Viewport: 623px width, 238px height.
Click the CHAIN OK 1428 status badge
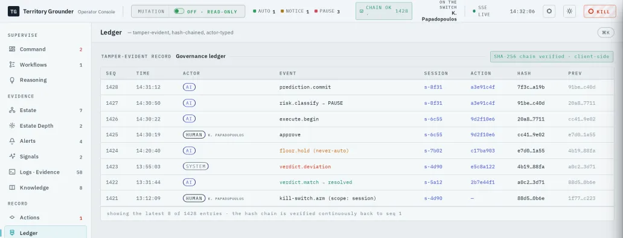pos(384,11)
